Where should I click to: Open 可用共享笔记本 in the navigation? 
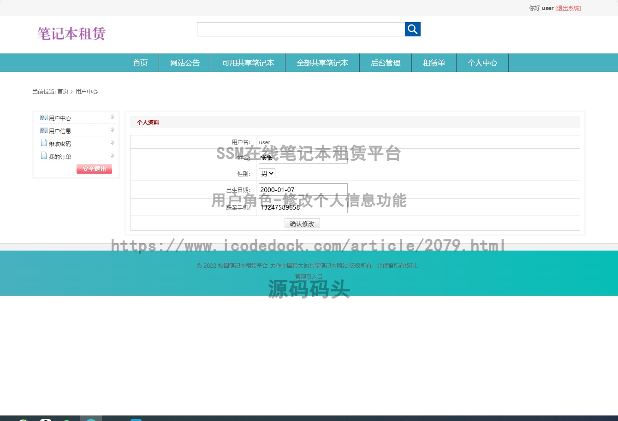coord(248,63)
